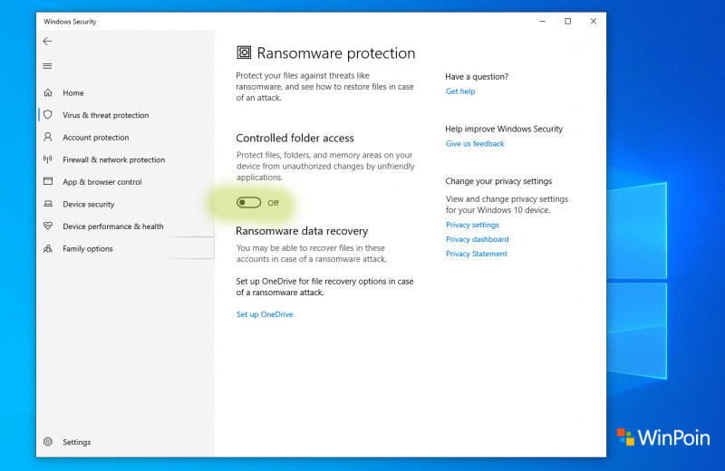
Task: Go to the Privacy dashboard link
Action: [477, 239]
